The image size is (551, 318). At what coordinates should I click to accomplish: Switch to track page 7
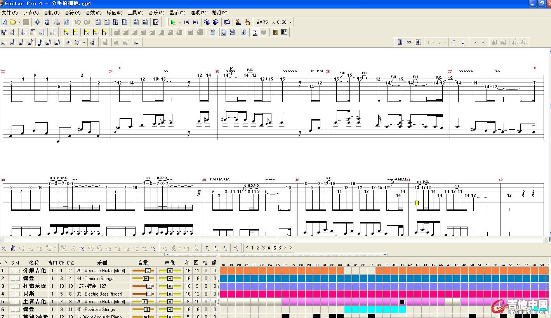[285, 248]
